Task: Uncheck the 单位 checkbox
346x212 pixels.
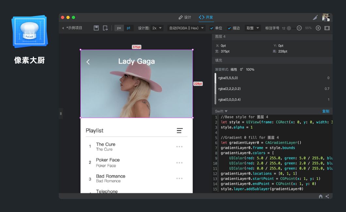Action: [x=212, y=28]
